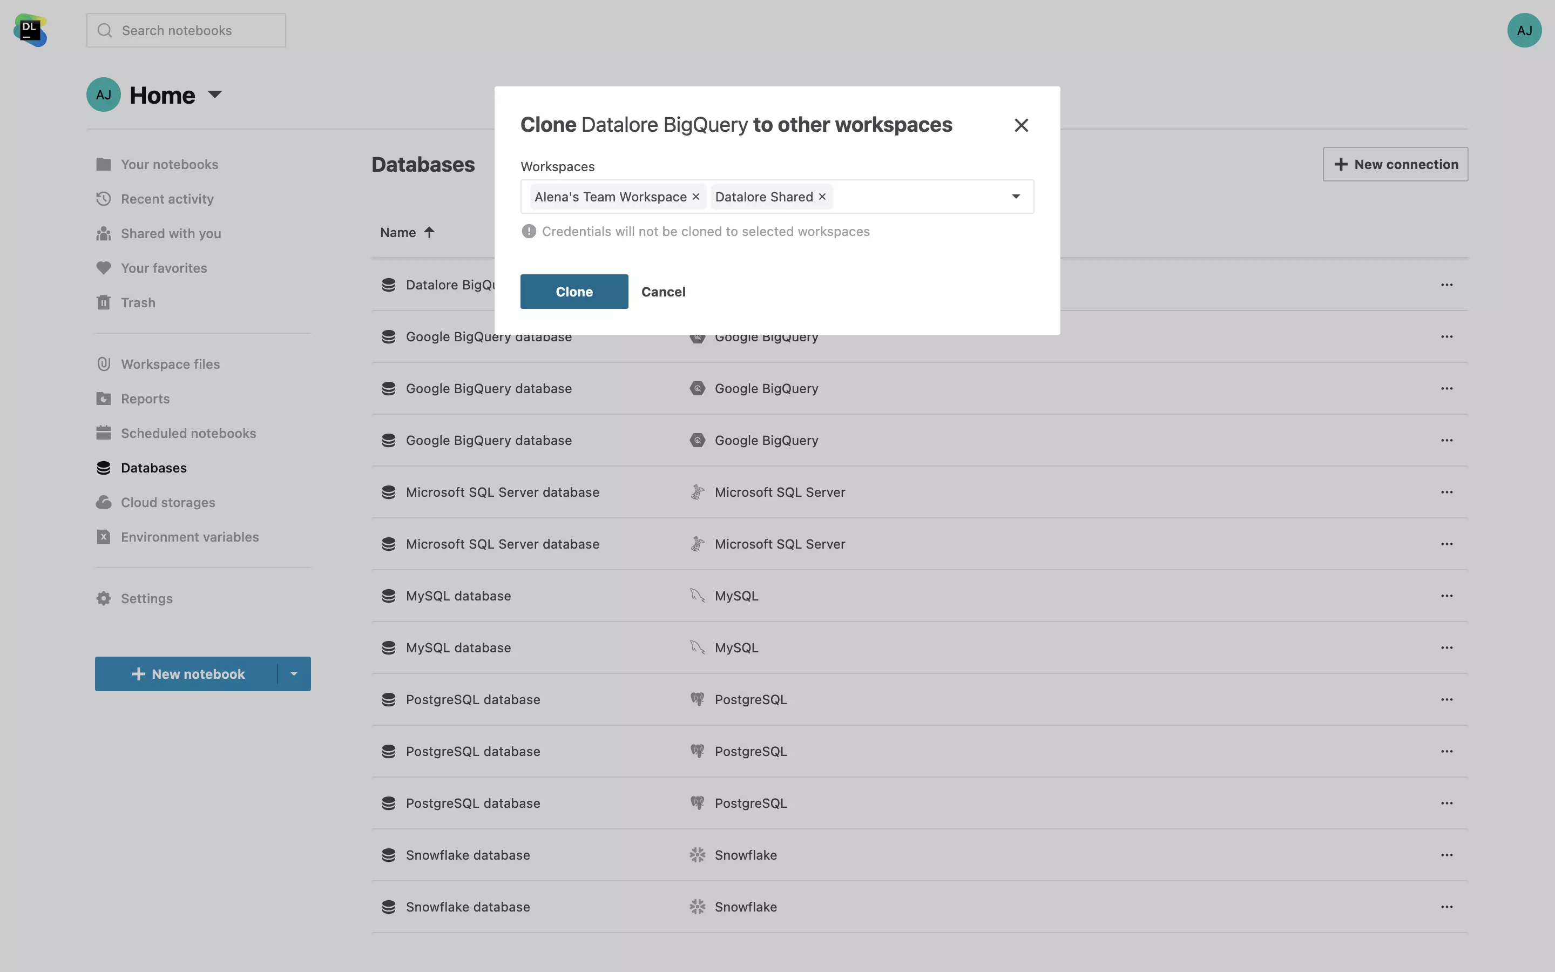Close the clone dialog
Viewport: 1555px width, 972px height.
tap(1021, 125)
